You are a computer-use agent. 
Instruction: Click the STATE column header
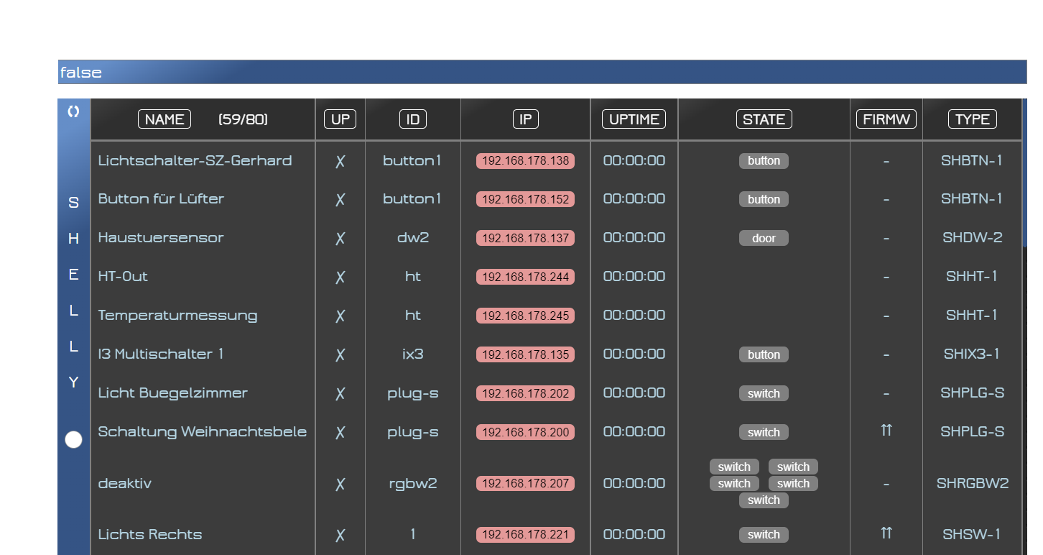coord(764,119)
